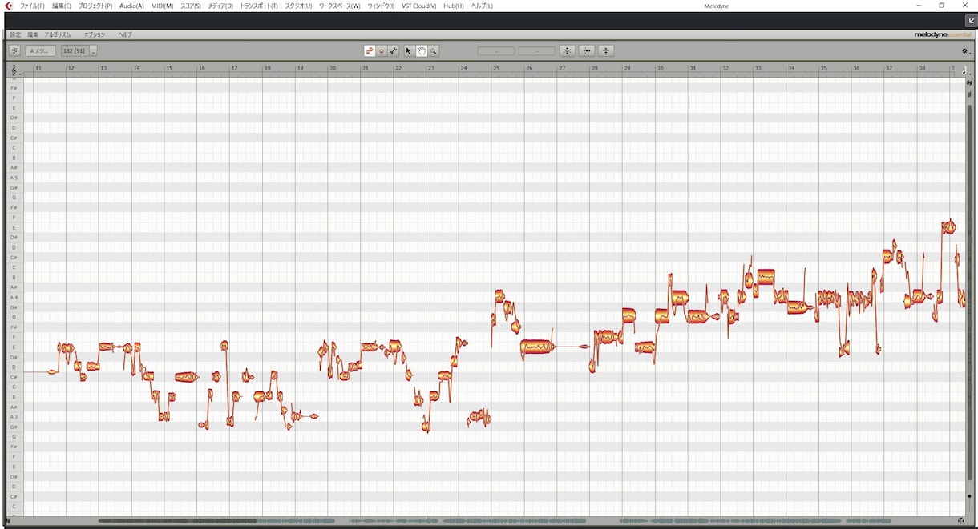
Task: Open the Hub(H) menu
Action: [454, 6]
